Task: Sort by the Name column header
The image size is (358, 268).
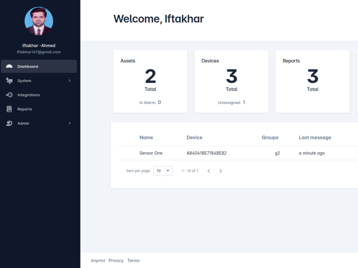Action: (x=146, y=138)
